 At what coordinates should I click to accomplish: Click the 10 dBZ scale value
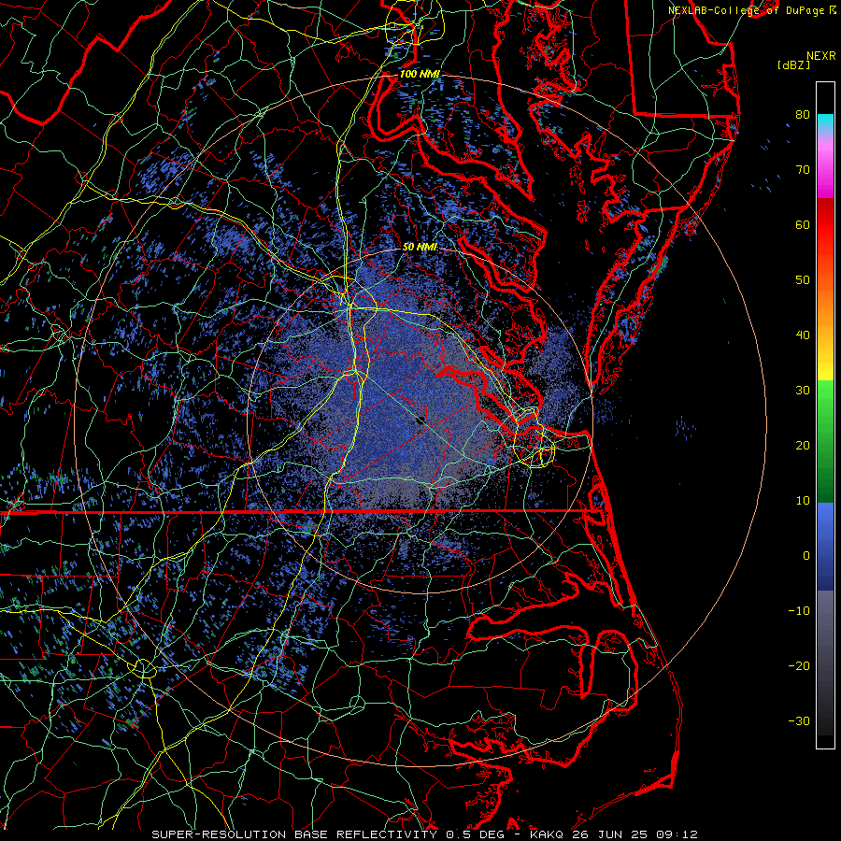[803, 501]
